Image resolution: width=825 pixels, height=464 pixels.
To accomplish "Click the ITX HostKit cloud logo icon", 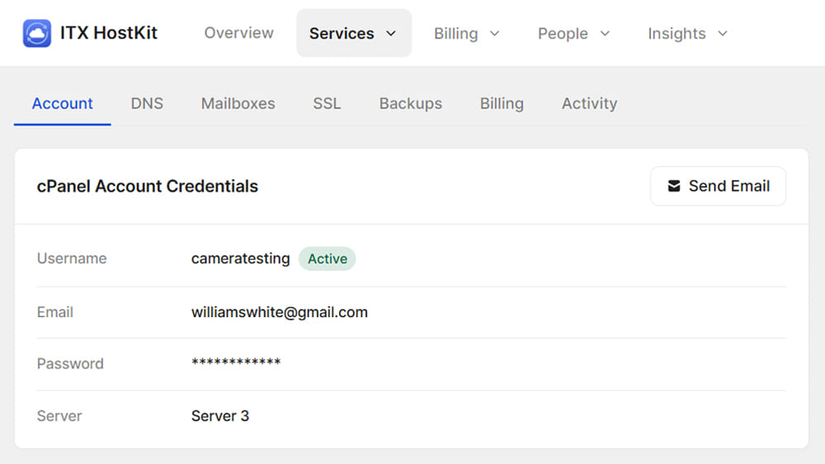I will (x=37, y=33).
